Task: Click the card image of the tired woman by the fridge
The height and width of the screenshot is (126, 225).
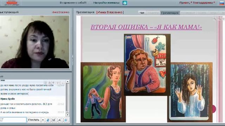Action: pos(147,64)
